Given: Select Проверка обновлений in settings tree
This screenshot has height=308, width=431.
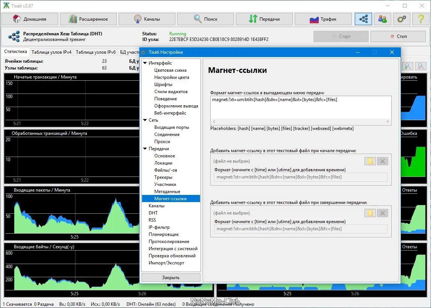Looking at the screenshot, I should pos(172,256).
